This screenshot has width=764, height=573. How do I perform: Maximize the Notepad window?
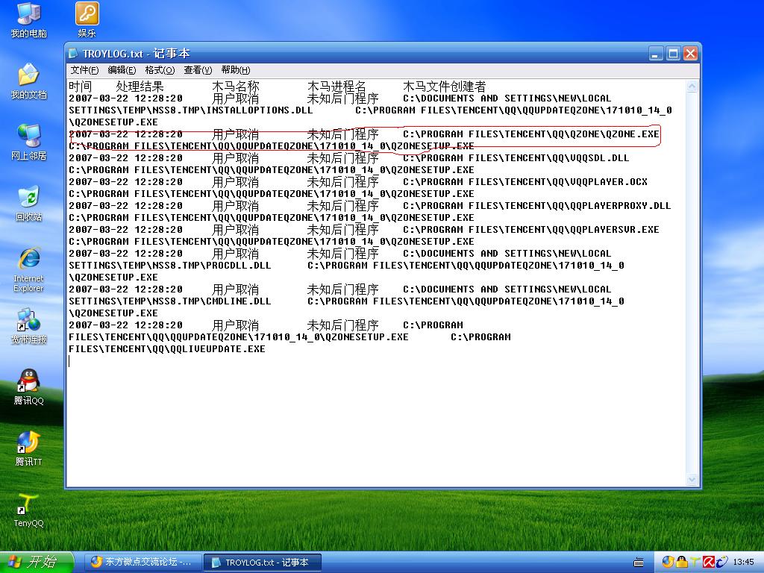(674, 54)
